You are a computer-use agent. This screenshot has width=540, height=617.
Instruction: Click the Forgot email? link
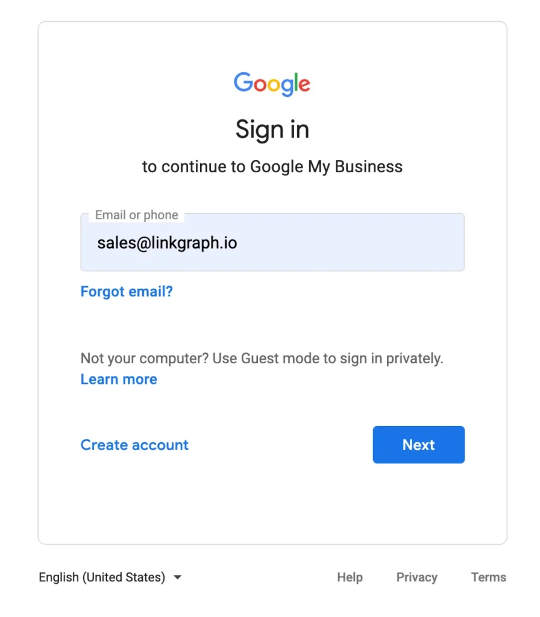point(127,292)
